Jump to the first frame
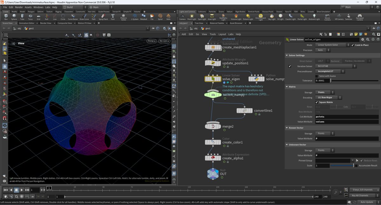 pyautogui.click(x=5, y=190)
